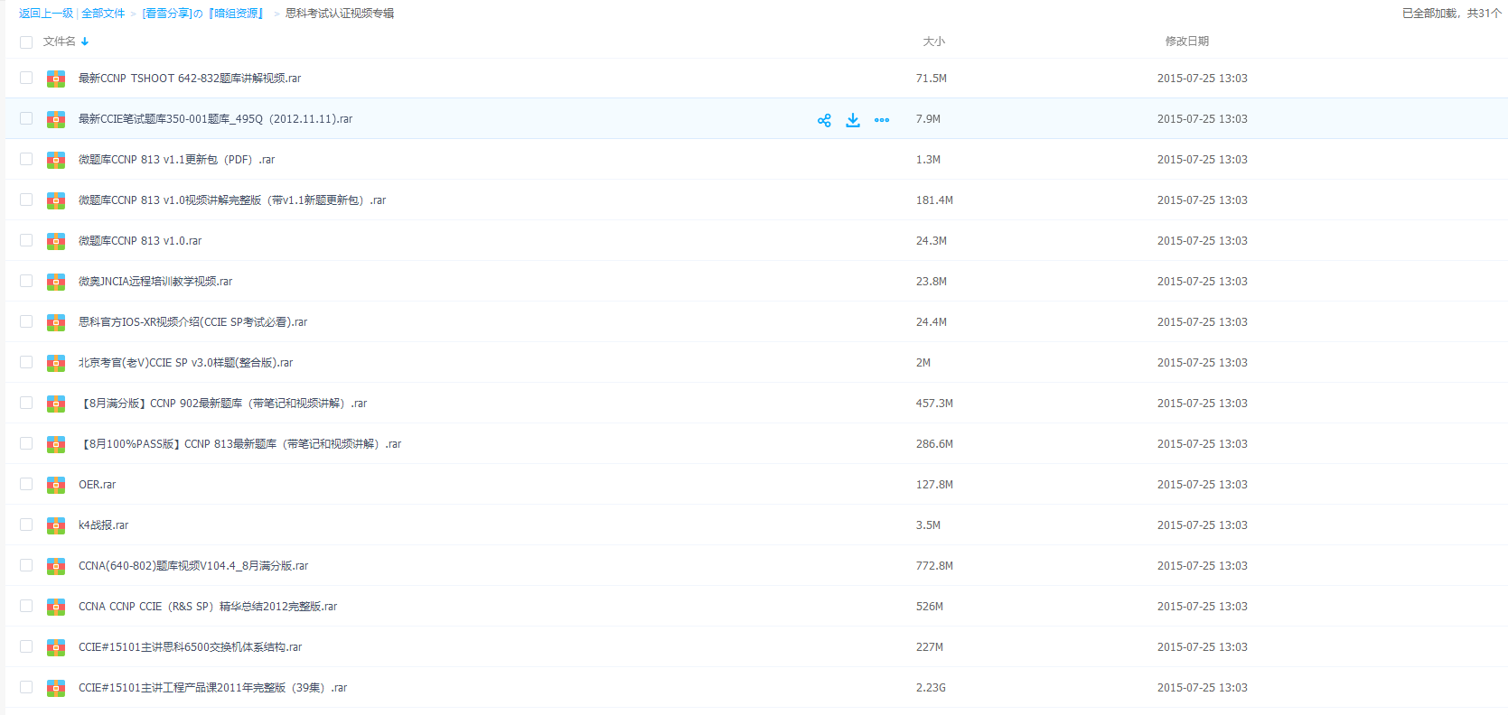Open file 【8月100%PASS版】CCNP 813最新题库
Viewport: 1508px width, 715px height.
pyautogui.click(x=240, y=444)
